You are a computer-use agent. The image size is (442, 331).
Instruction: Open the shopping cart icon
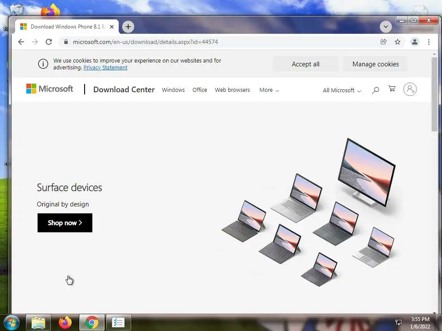coord(392,89)
